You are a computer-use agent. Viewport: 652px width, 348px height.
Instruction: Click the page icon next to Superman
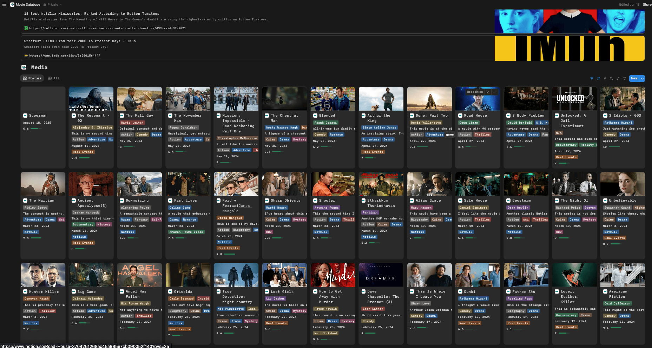pyautogui.click(x=25, y=116)
